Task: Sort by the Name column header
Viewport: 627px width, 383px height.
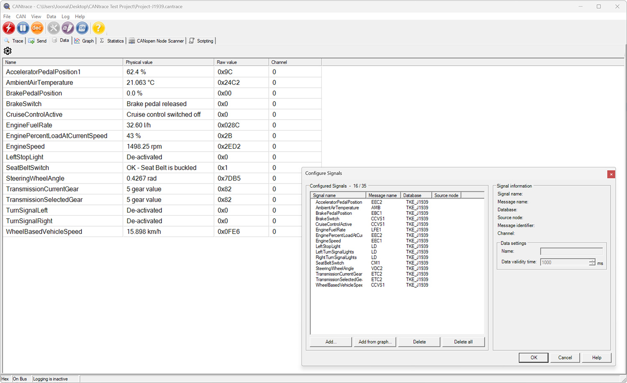Action: click(x=63, y=62)
